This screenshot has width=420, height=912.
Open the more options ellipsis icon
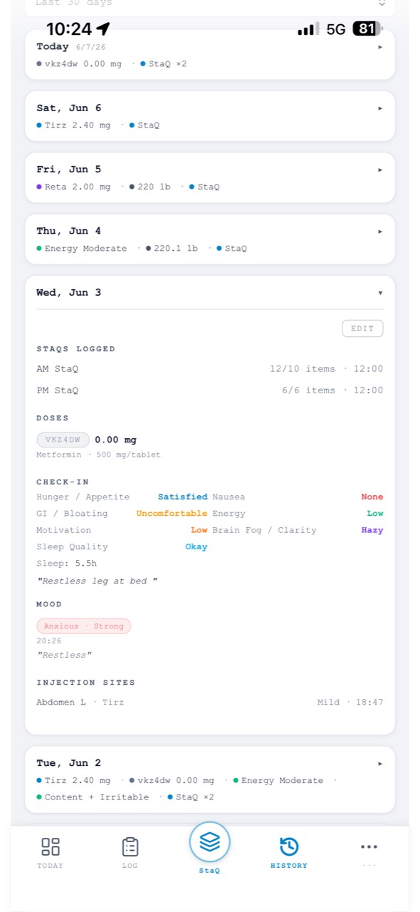[369, 846]
